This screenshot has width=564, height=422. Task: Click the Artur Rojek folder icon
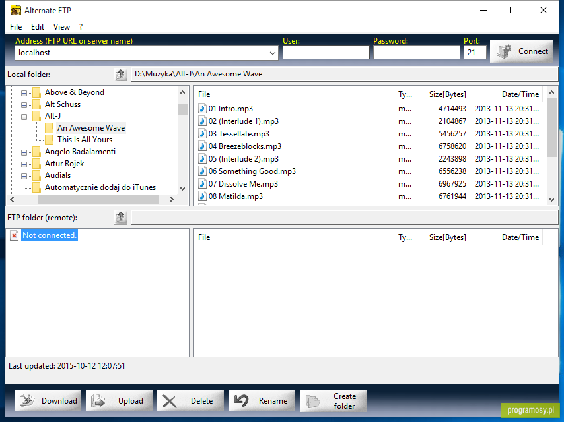tap(37, 164)
